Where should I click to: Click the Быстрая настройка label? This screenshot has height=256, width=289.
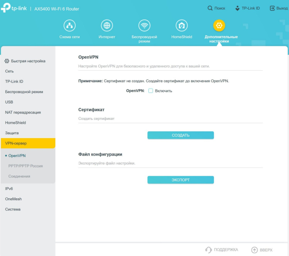click(28, 61)
